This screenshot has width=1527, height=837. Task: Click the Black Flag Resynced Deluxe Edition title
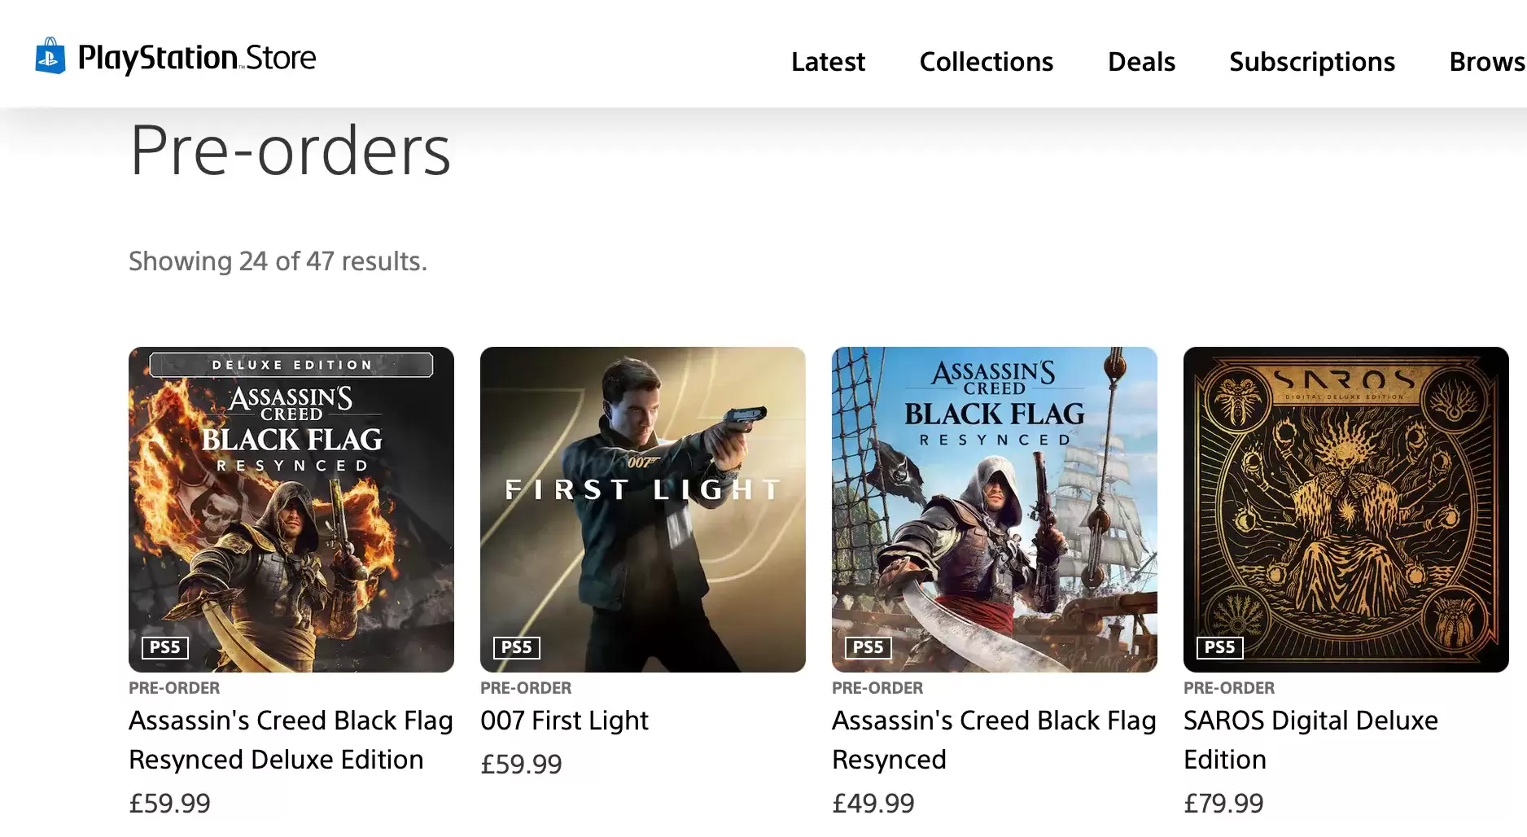tap(291, 739)
